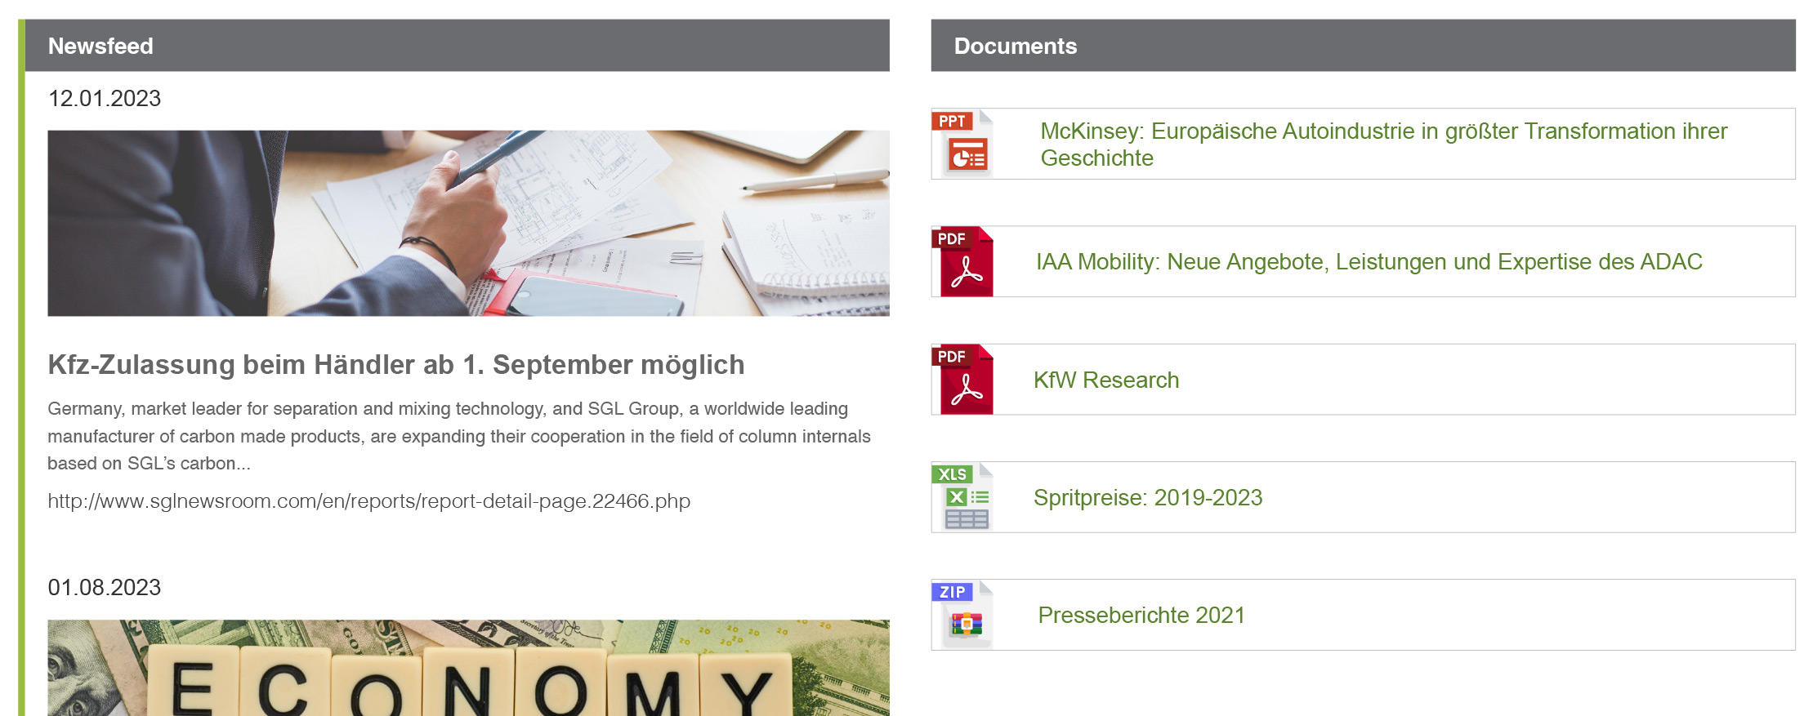Viewport: 1813px width, 716px height.
Task: Follow the sglnewsroom.com report URL
Action: point(368,501)
